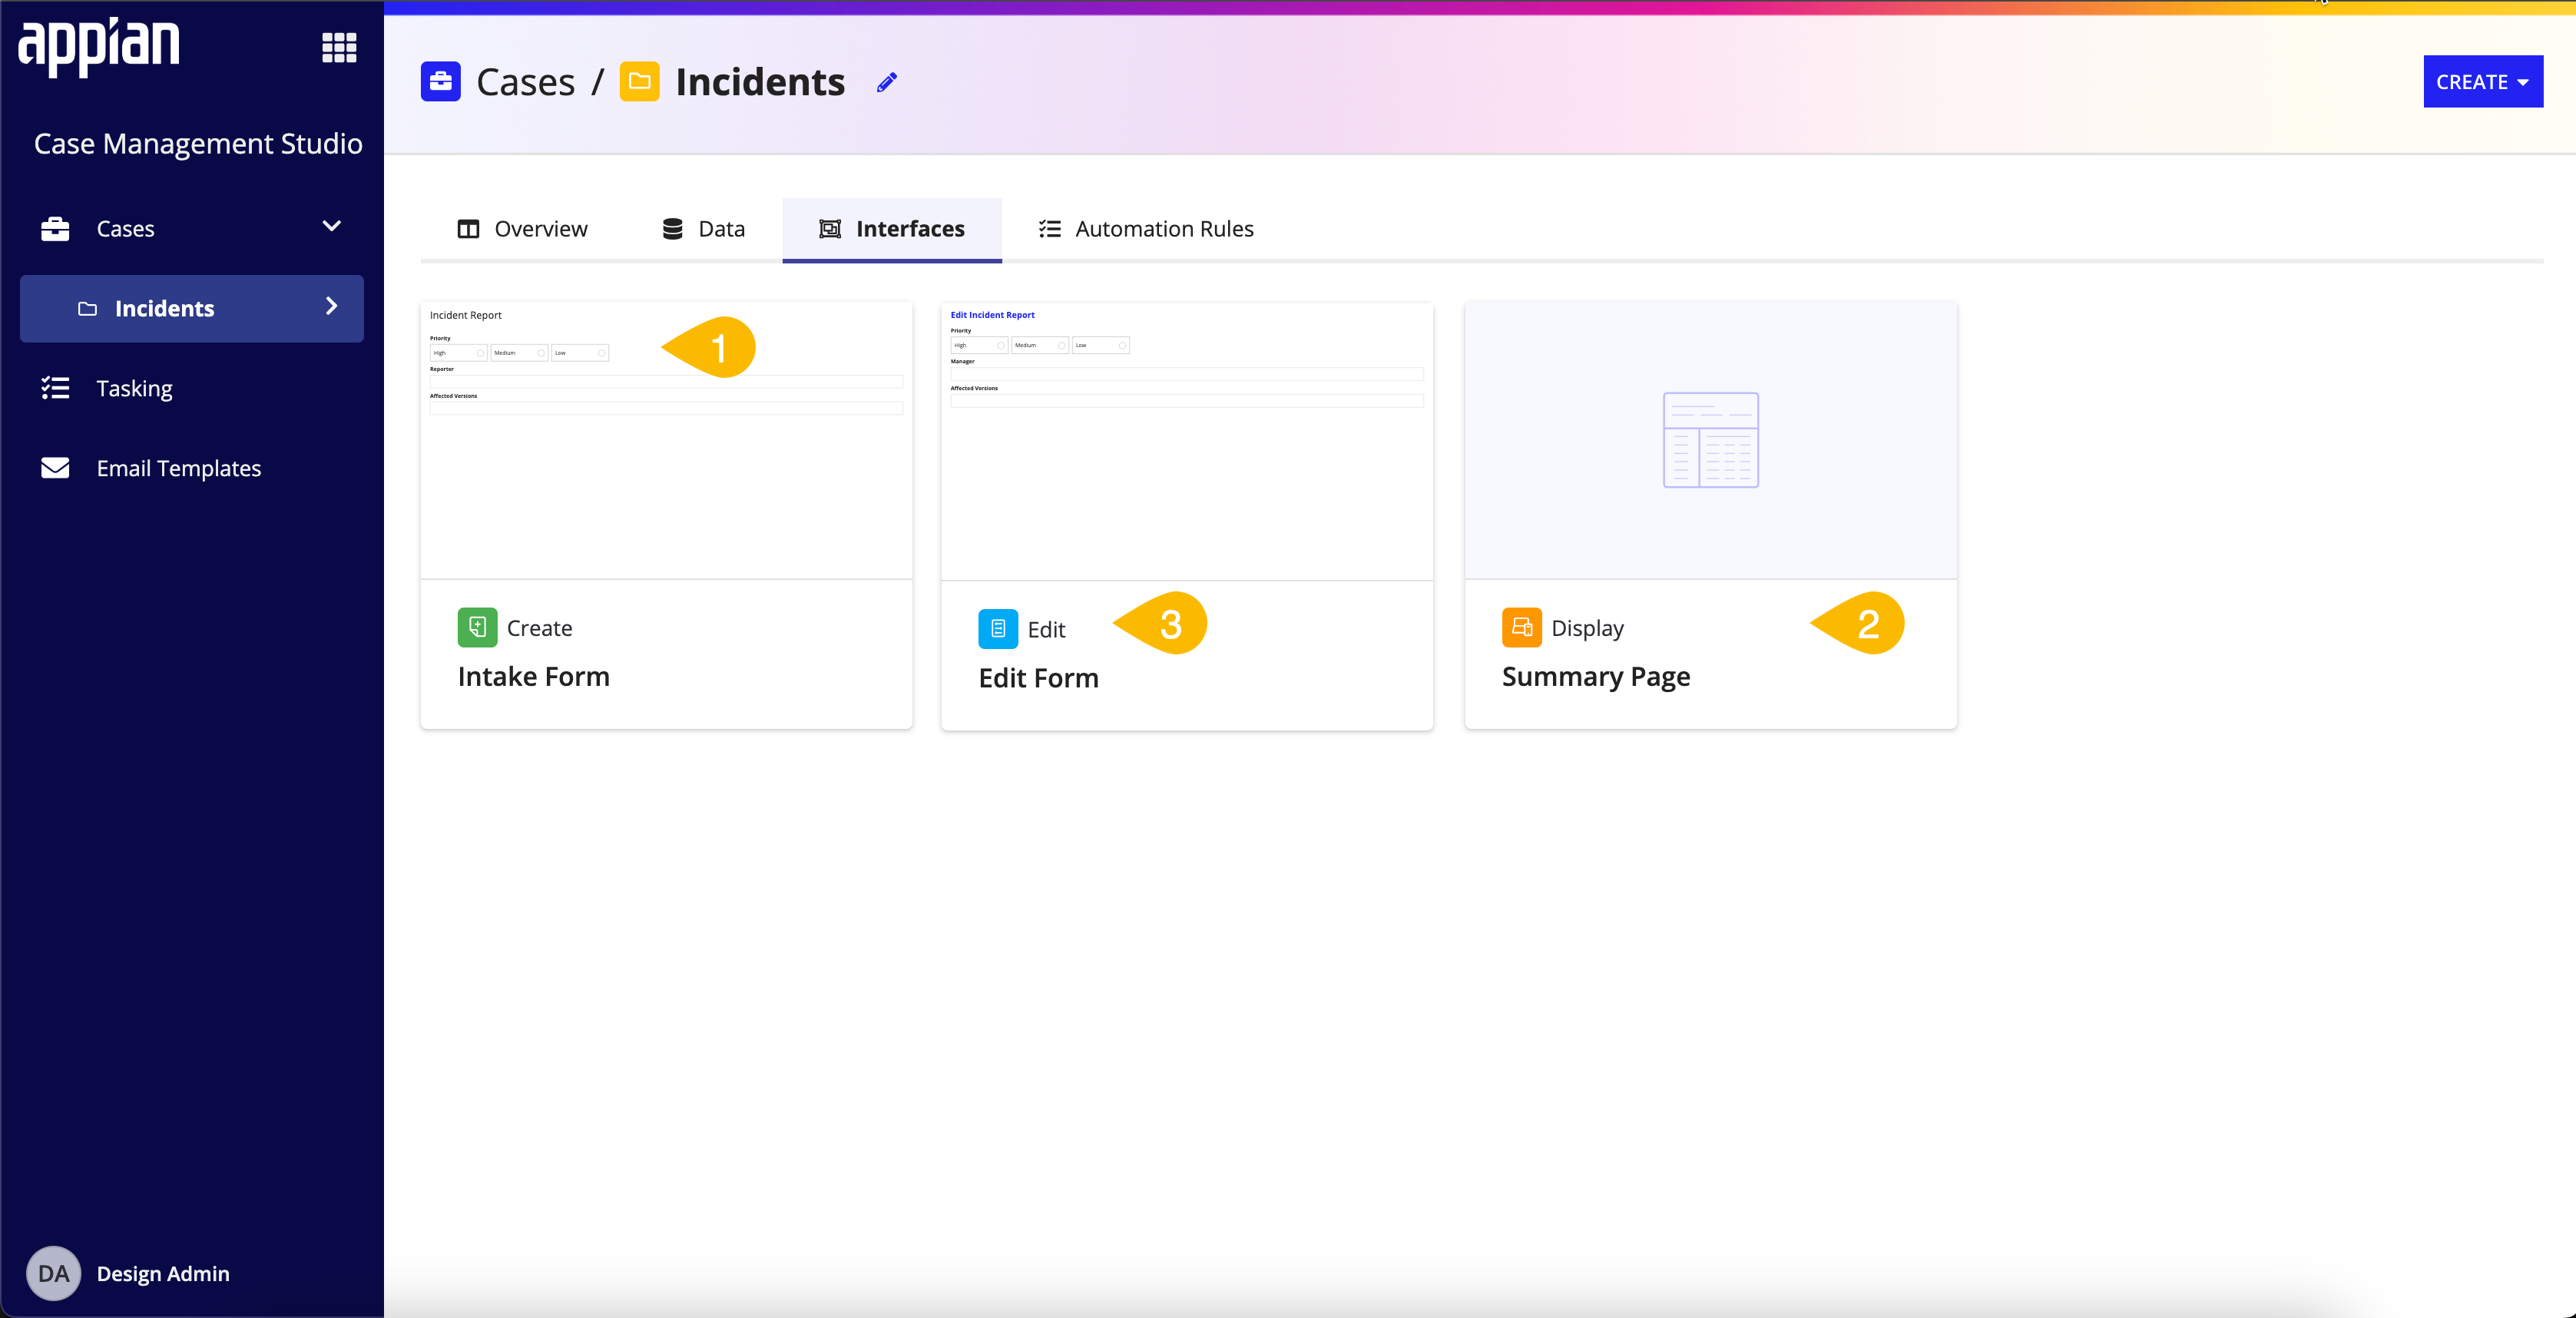The image size is (2576, 1318).
Task: Click the Automation Rules list icon
Action: tap(1049, 229)
